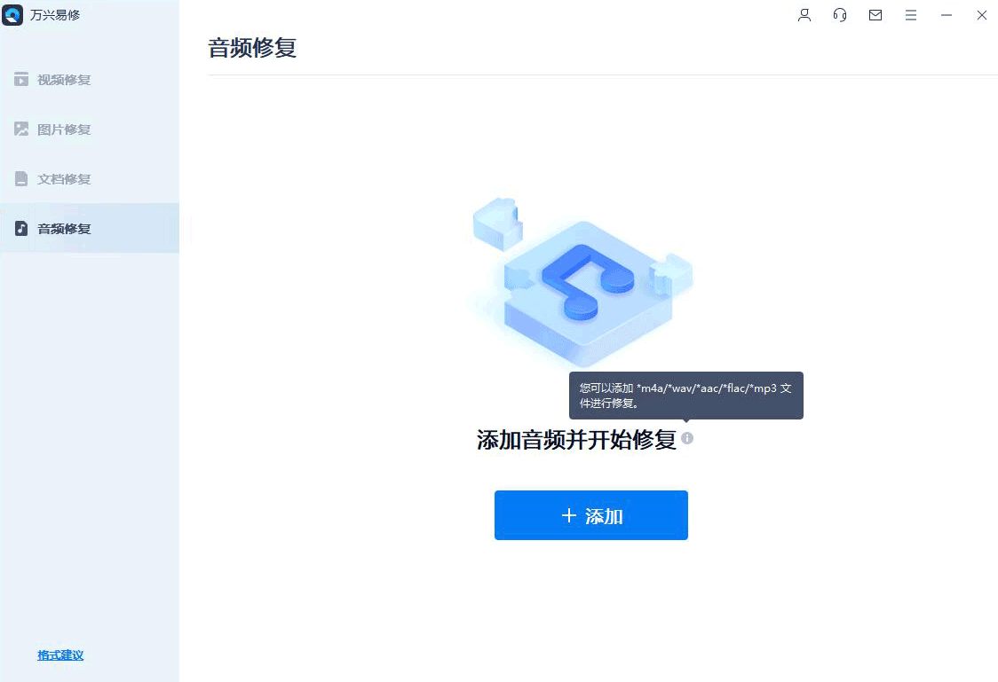Screen dimensions: 998x682
Task: Click the 音频修复 page title
Action: pos(251,48)
